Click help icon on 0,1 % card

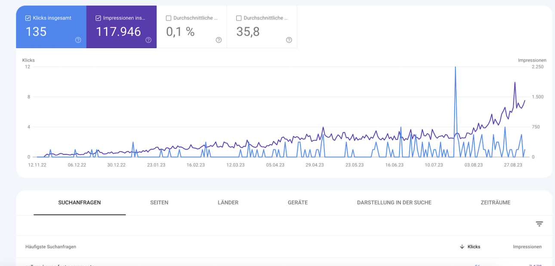(x=219, y=40)
